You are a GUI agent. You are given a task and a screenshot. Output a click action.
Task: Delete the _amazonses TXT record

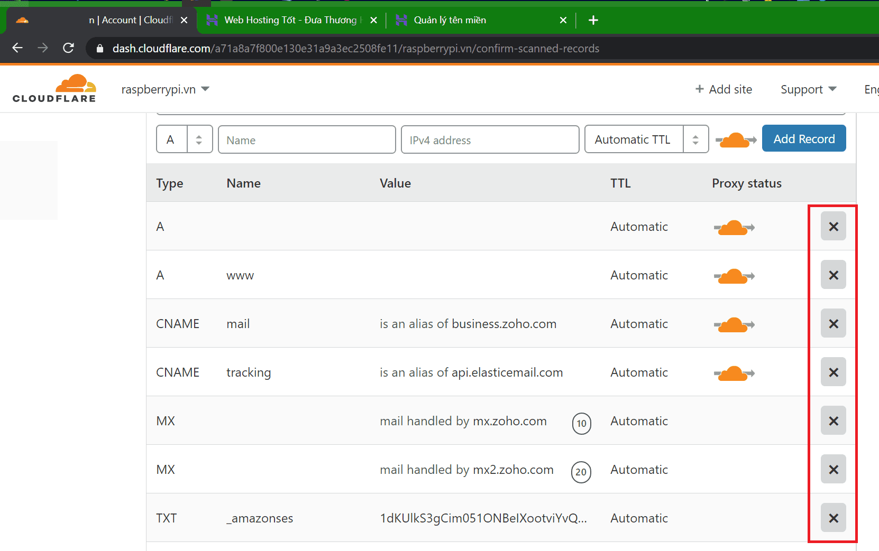point(833,518)
